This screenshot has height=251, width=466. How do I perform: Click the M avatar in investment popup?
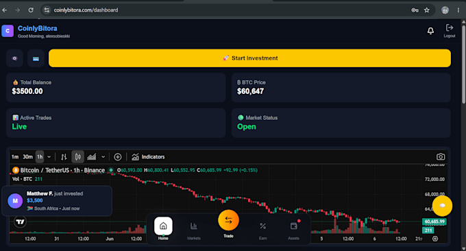(15, 201)
